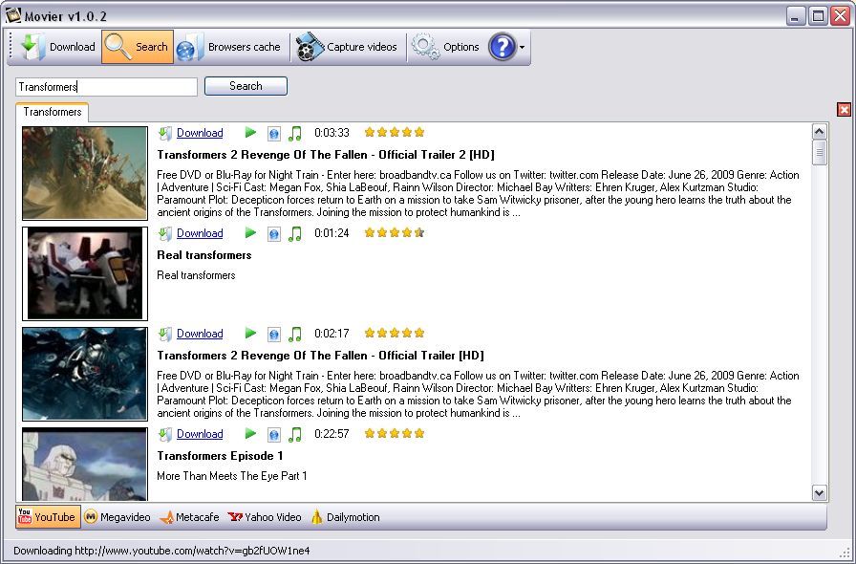Click Download link for Transformers Episode 1
This screenshot has height=564, width=856.
tap(200, 435)
